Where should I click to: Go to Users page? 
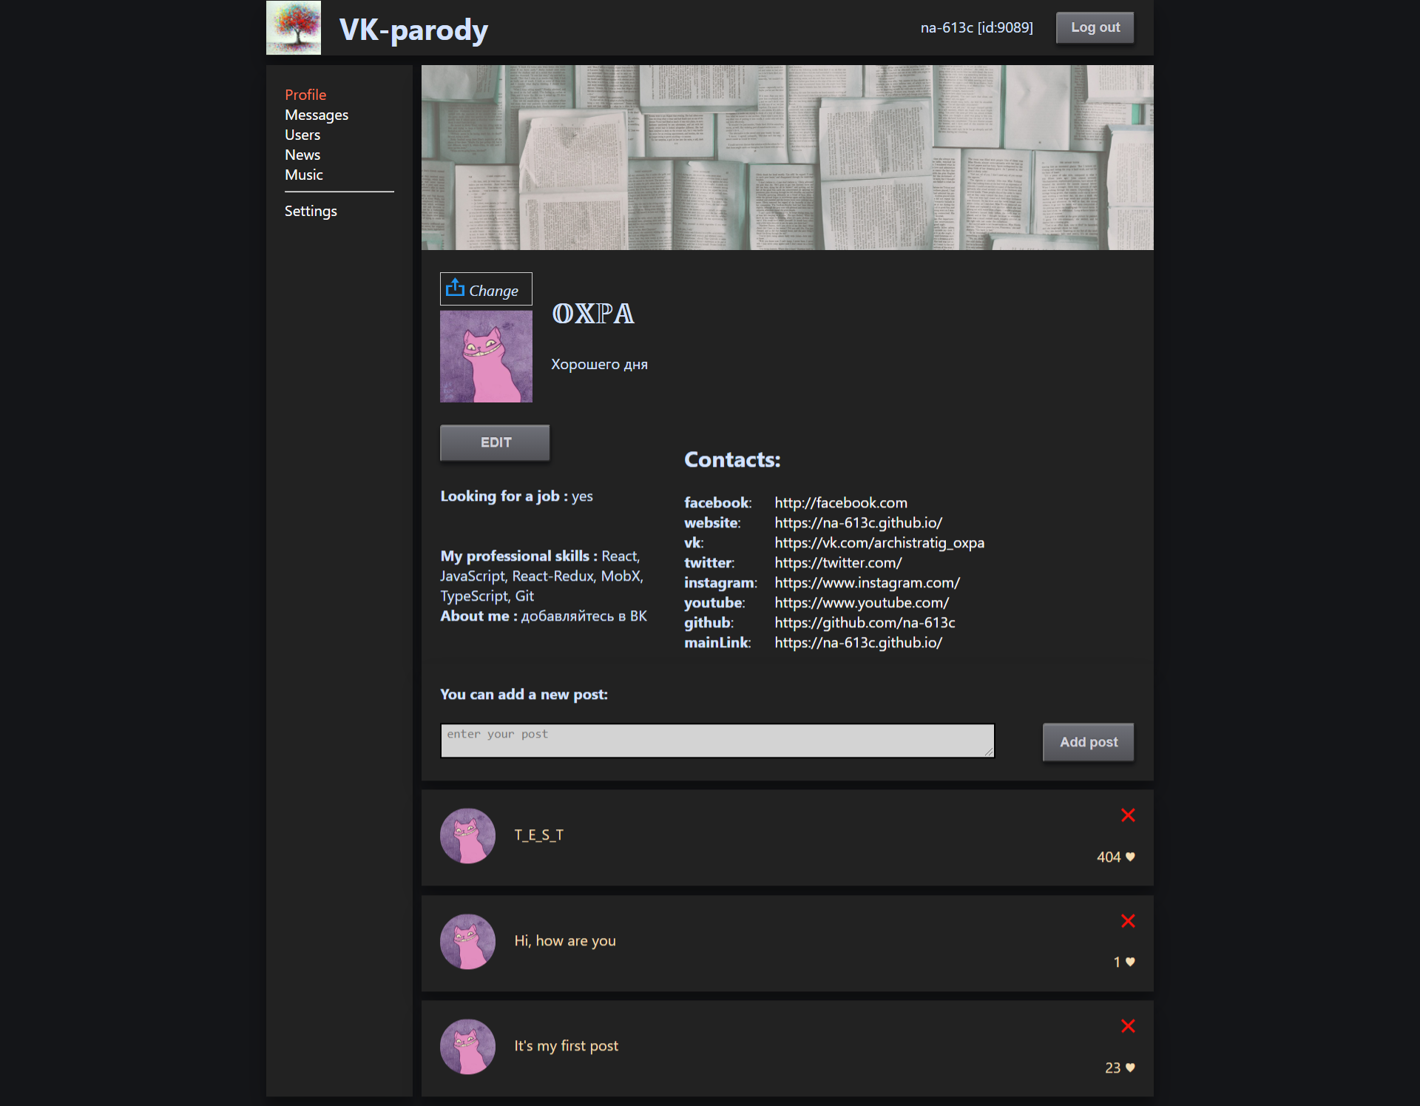tap(302, 135)
